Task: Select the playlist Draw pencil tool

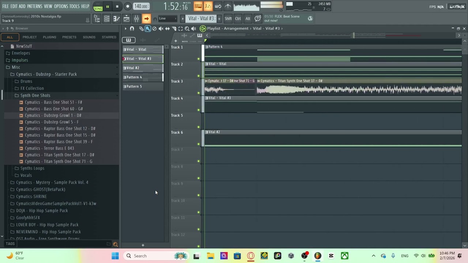Action: (141, 28)
